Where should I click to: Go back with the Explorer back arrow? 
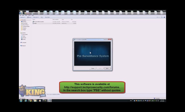20,13
